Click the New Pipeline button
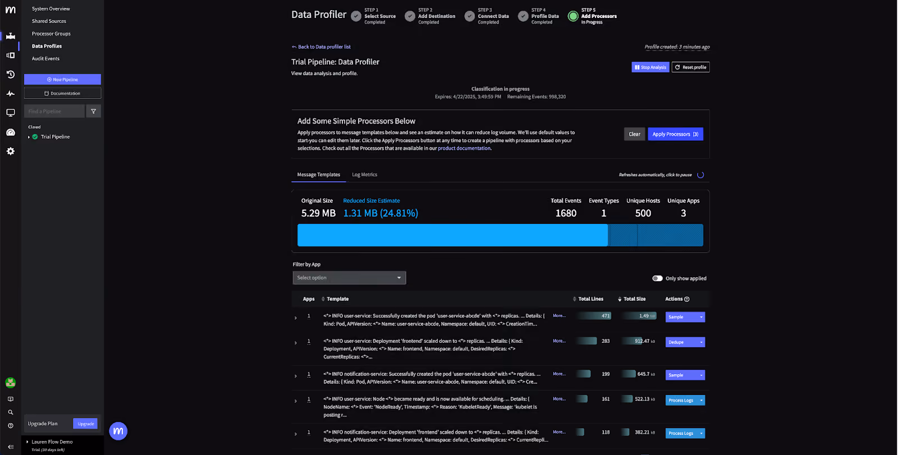 coord(62,80)
